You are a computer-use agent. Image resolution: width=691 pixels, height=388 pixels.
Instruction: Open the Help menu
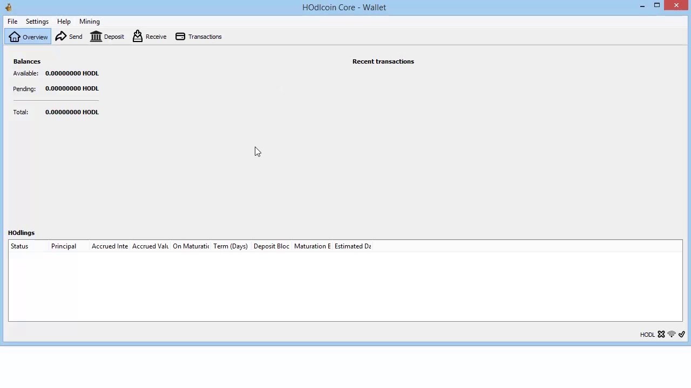click(x=64, y=22)
